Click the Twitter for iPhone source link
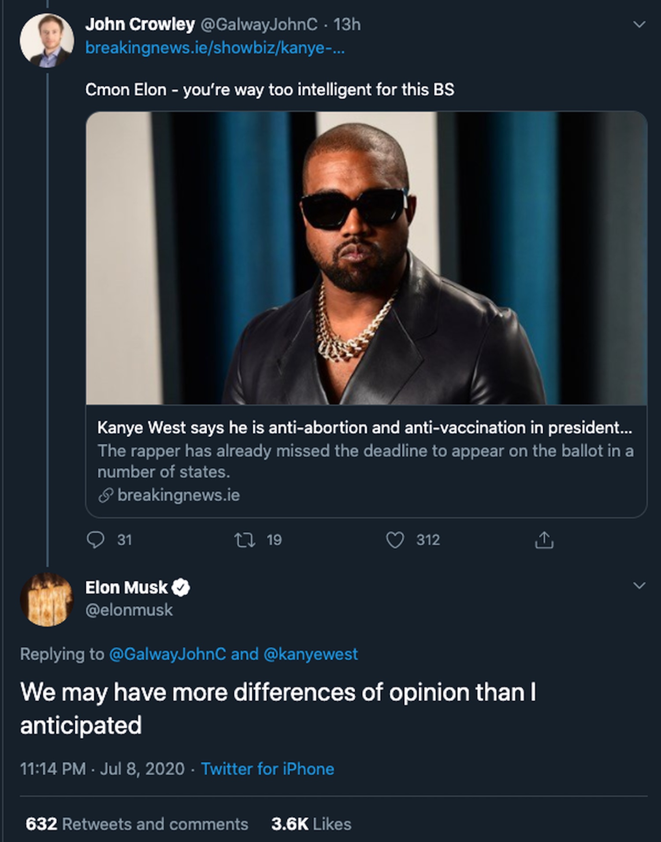 click(x=267, y=769)
